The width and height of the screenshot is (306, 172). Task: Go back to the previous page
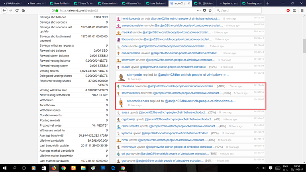click(x=4, y=10)
